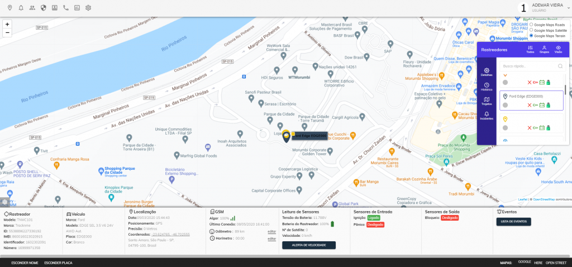Focus the Busca rápida search field
This screenshot has width=572, height=267.
pyautogui.click(x=532, y=66)
